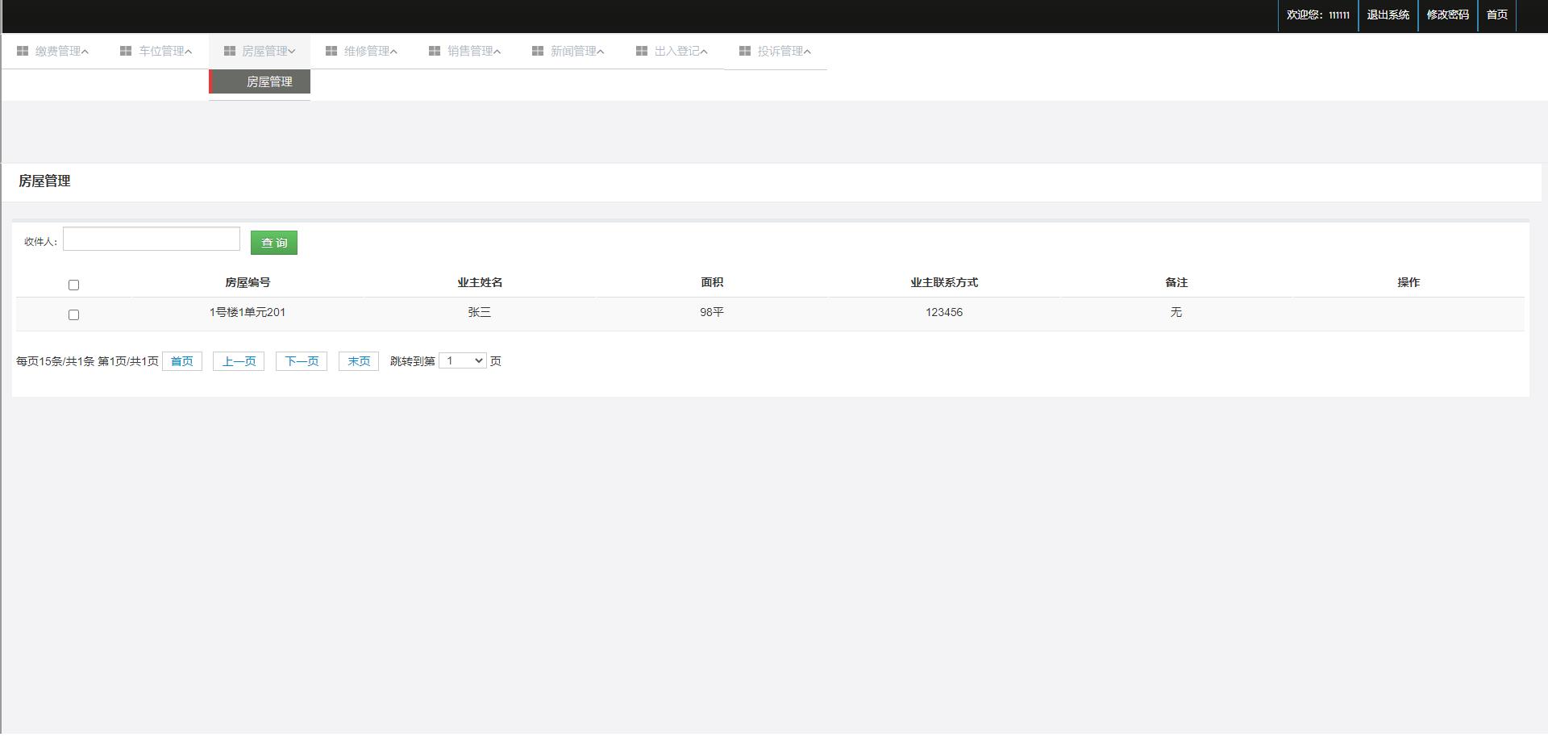Click the 欢迎您 user greeting
This screenshot has height=737, width=1548.
(1318, 15)
